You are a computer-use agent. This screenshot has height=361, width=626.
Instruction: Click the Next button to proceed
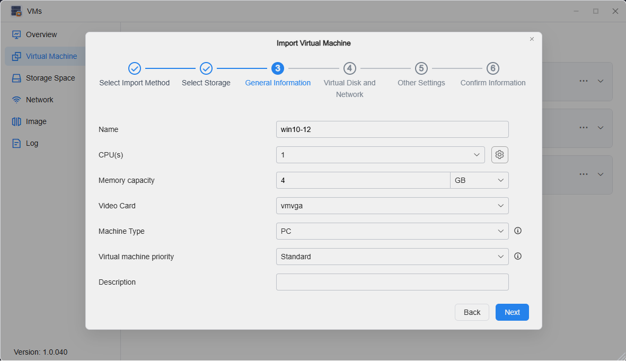tap(512, 312)
